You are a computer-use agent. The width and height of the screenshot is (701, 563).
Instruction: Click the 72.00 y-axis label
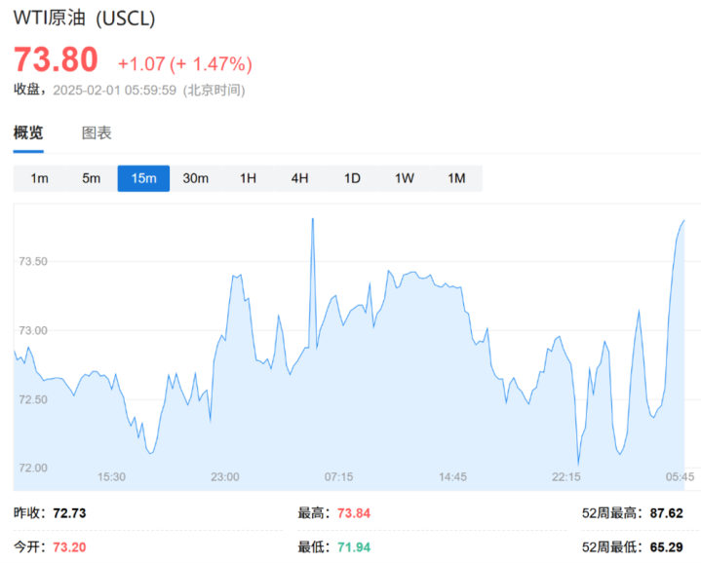(33, 468)
